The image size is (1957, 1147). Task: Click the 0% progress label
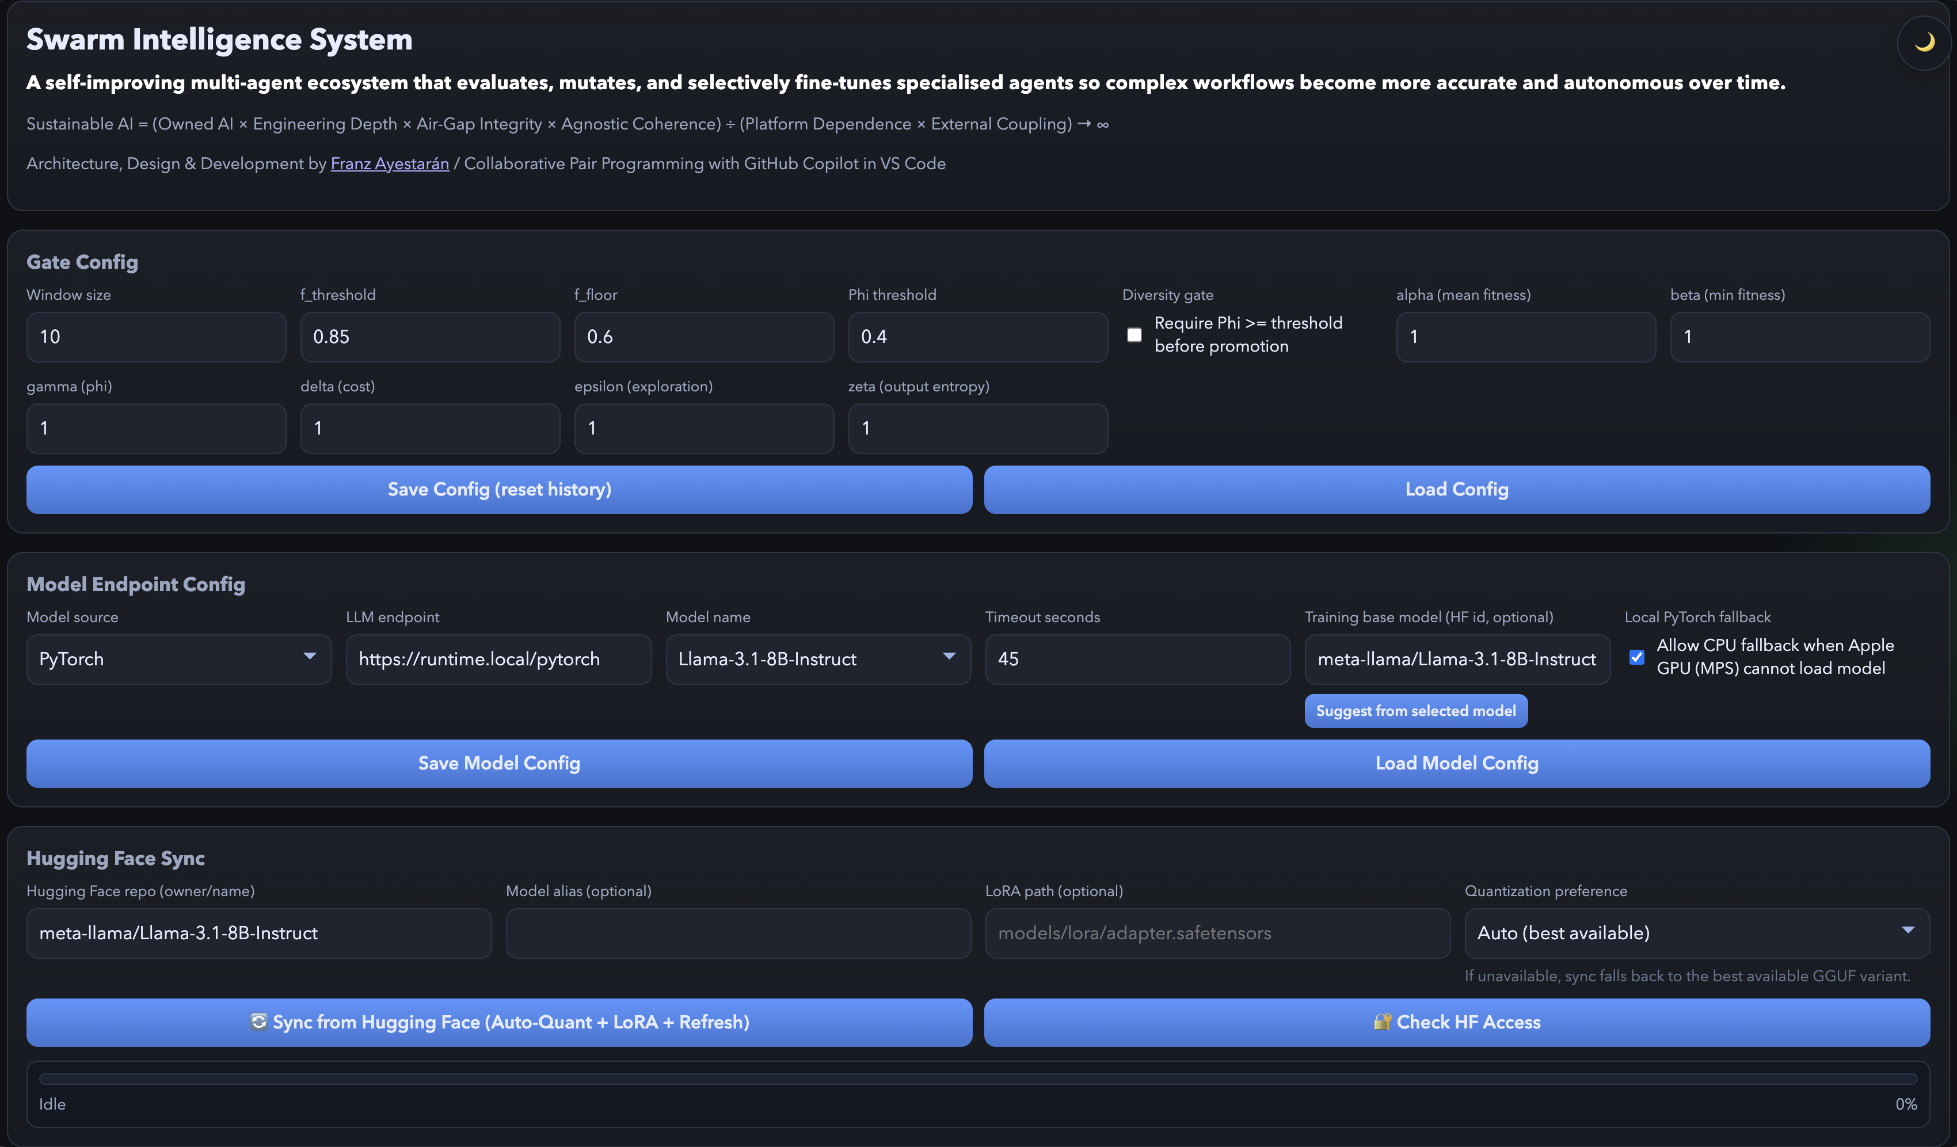(1906, 1104)
